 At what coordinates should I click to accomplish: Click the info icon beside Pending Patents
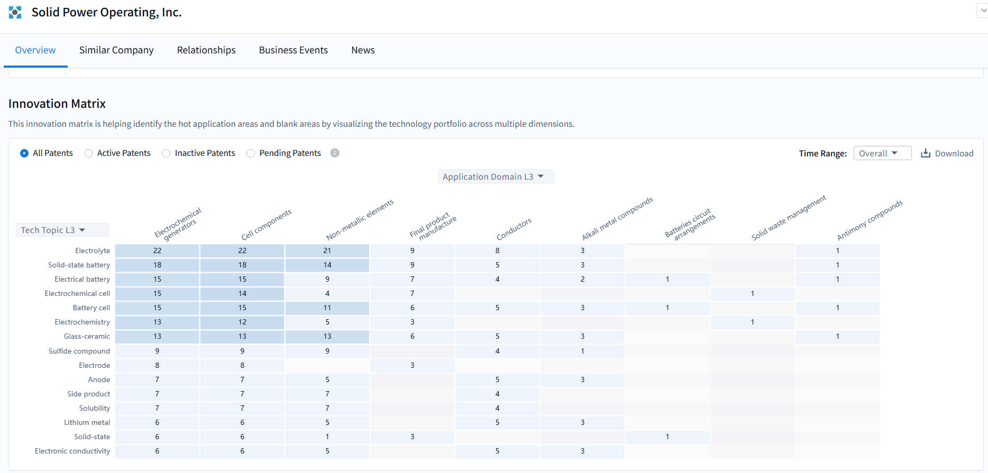tap(335, 153)
